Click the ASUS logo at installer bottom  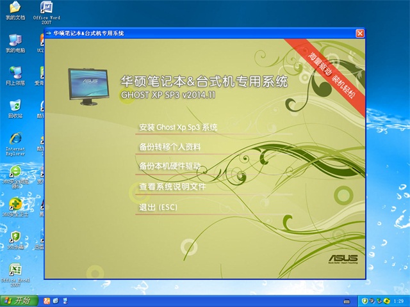343,259
